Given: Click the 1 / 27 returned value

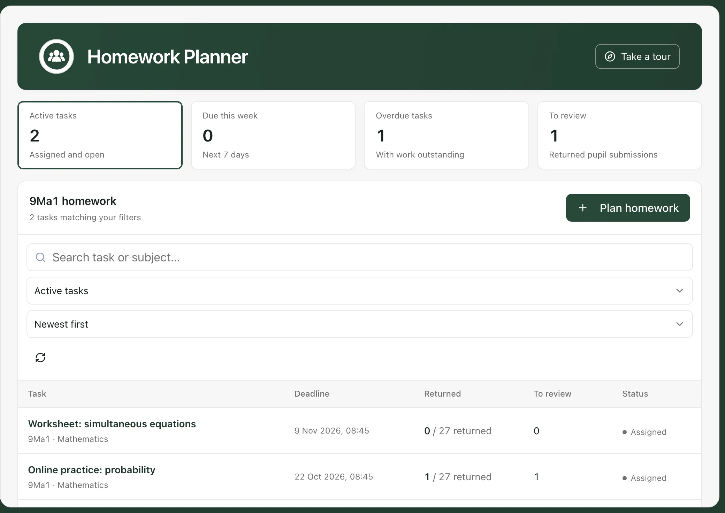Looking at the screenshot, I should click(x=458, y=477).
